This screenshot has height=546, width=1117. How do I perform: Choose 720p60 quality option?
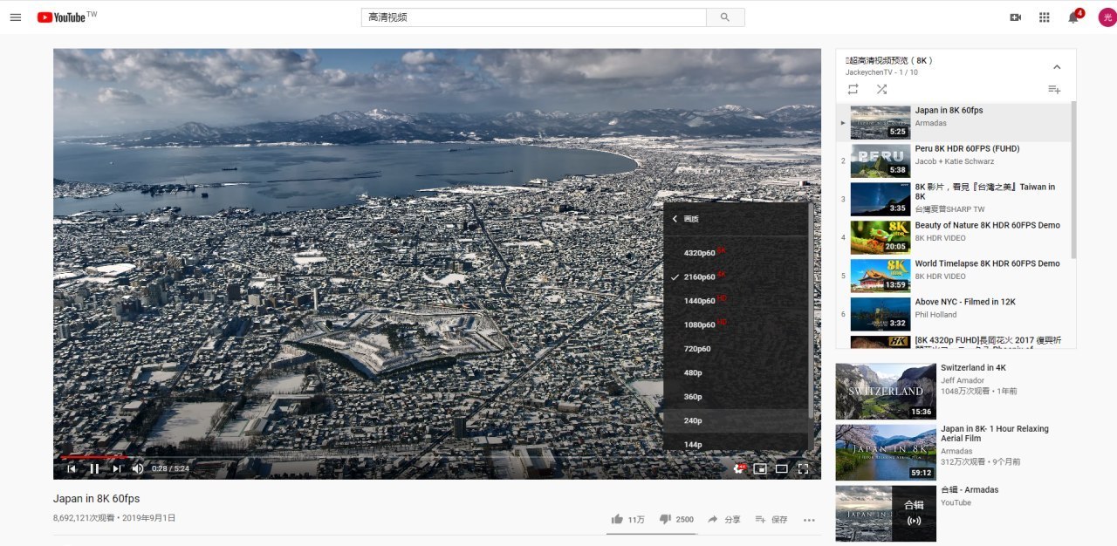pos(697,349)
